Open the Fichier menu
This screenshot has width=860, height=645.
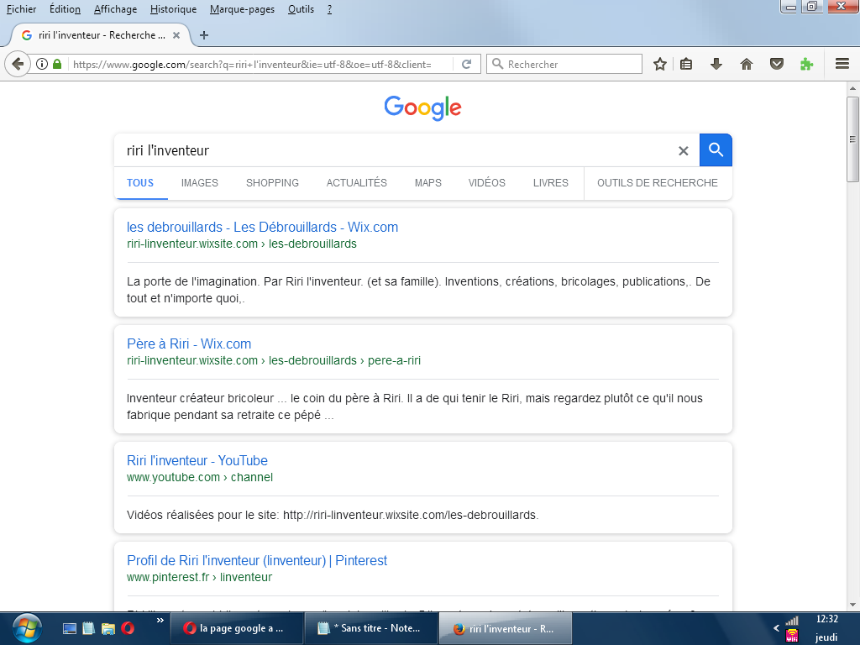pos(21,9)
